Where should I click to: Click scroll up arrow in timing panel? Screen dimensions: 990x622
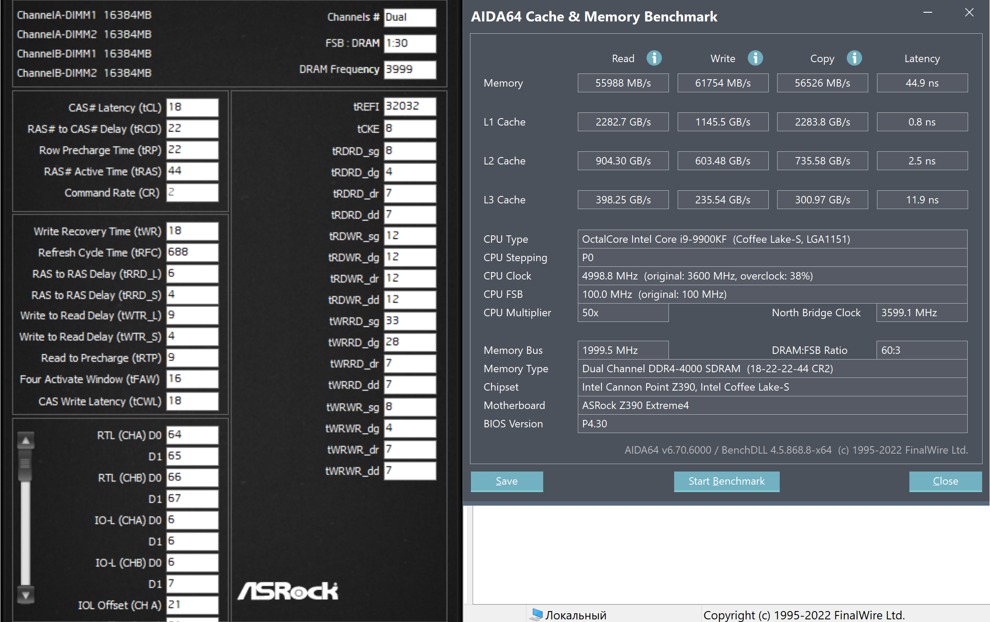click(x=26, y=440)
